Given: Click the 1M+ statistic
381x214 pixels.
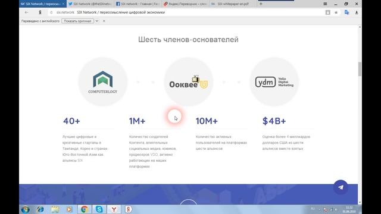Looking at the screenshot, I should [x=137, y=121].
